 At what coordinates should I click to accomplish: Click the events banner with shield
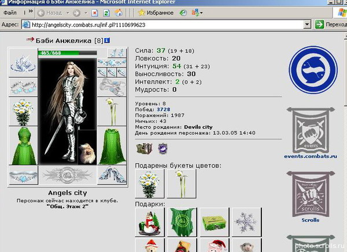311,130
